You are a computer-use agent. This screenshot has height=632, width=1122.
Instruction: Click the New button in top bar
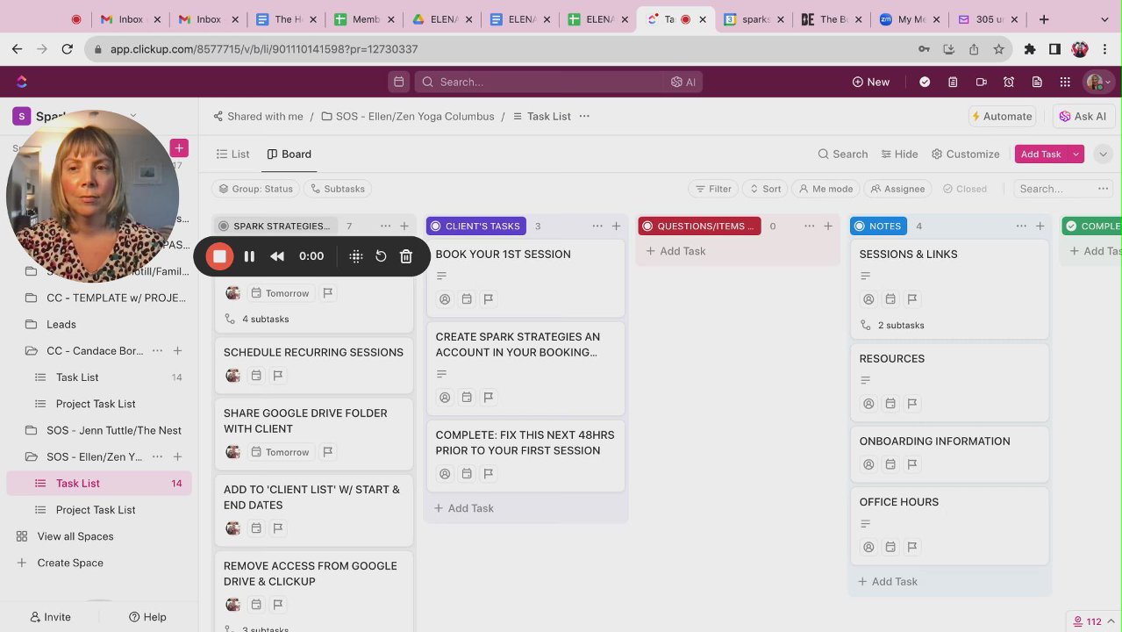[870, 82]
